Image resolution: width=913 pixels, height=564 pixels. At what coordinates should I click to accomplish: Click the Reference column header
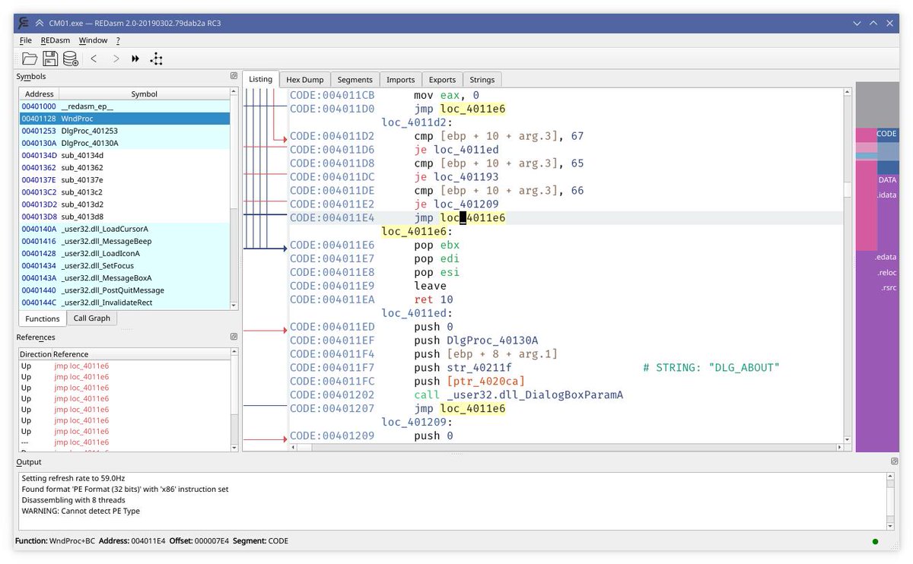coord(141,354)
